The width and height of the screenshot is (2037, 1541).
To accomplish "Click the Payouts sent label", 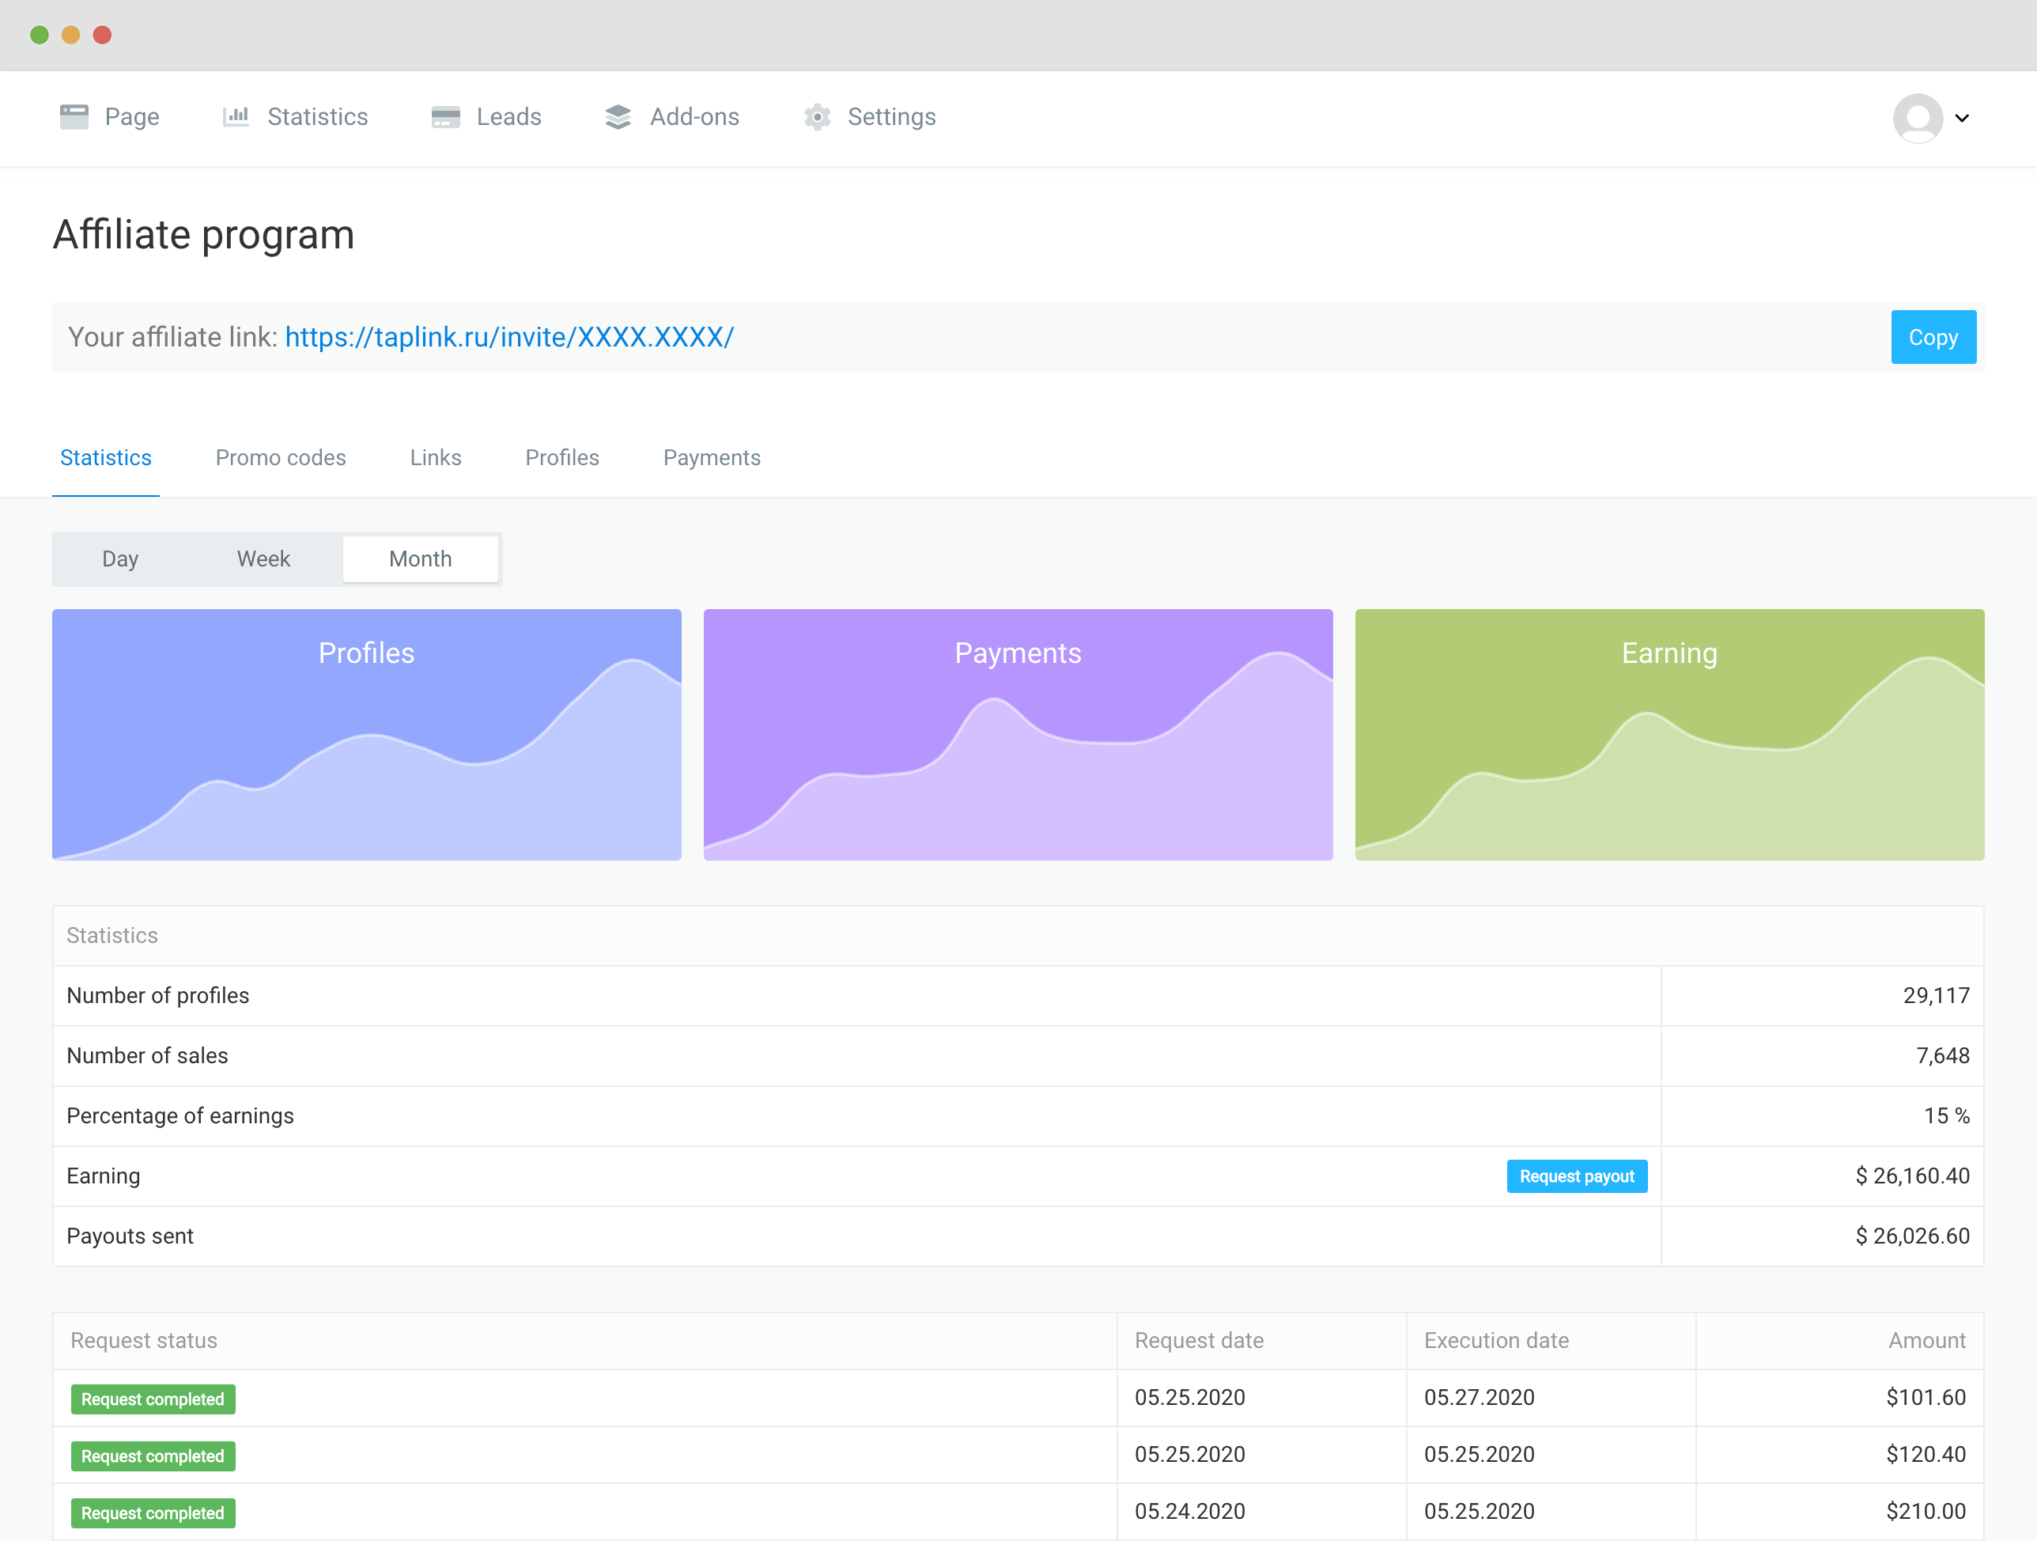I will point(130,1236).
